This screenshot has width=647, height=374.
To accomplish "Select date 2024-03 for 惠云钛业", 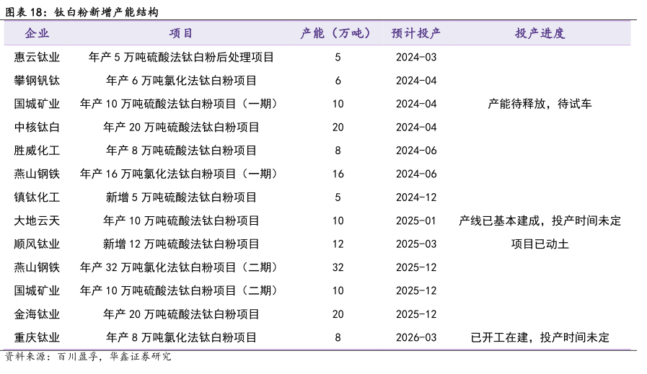I will pyautogui.click(x=416, y=57).
